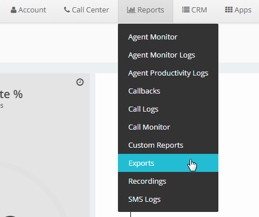
Task: Open the Call Center menu
Action: click(86, 10)
